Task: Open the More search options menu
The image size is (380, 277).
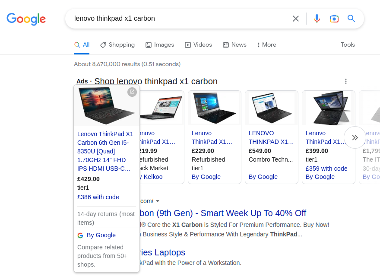Action: [x=266, y=45]
